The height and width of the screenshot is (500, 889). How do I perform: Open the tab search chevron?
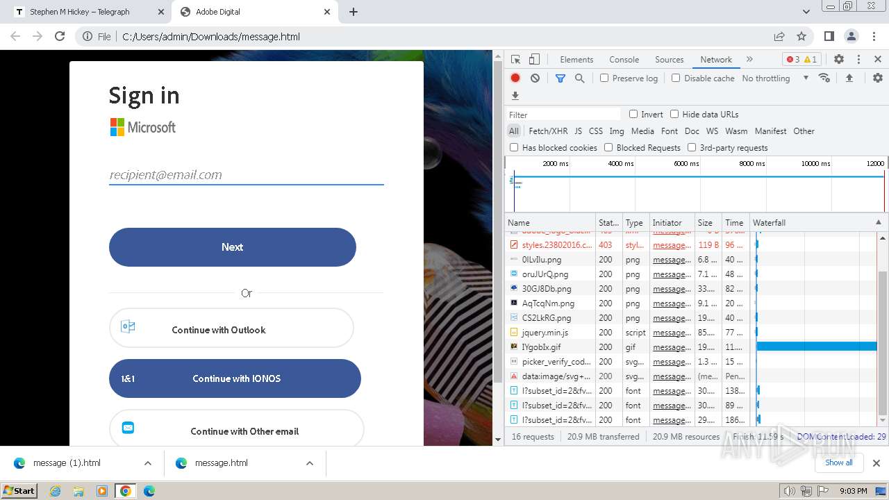click(x=806, y=12)
